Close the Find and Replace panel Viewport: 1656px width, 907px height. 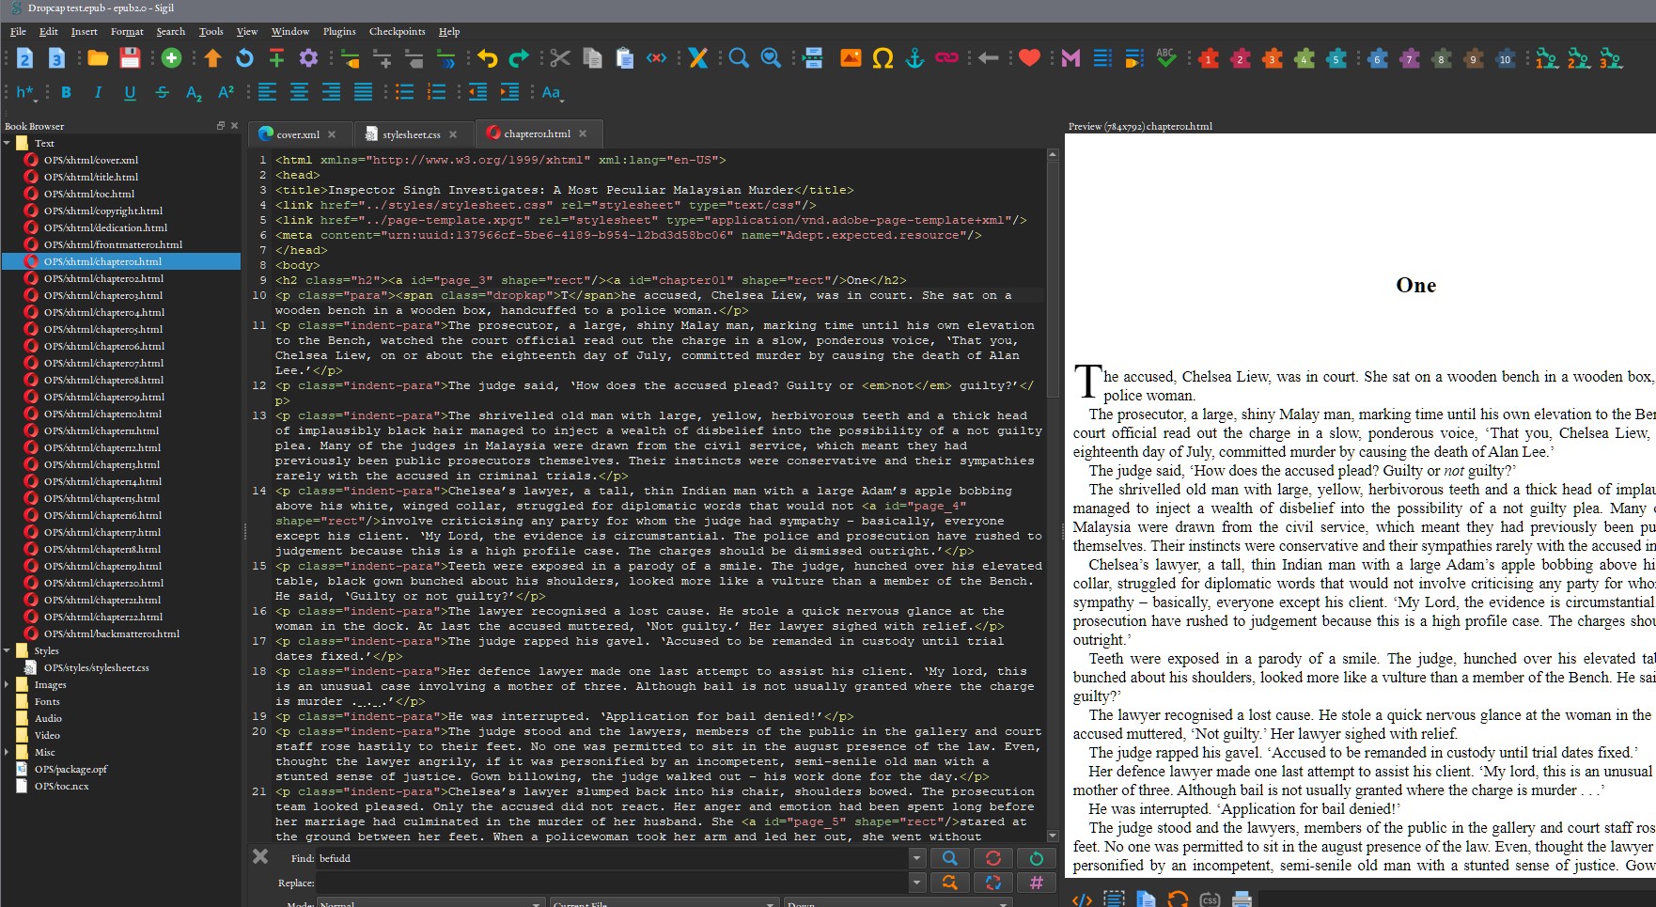[x=260, y=856]
